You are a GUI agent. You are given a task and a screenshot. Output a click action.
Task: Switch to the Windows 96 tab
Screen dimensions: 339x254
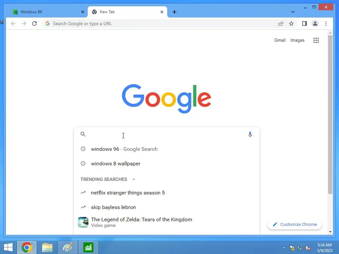[48, 12]
